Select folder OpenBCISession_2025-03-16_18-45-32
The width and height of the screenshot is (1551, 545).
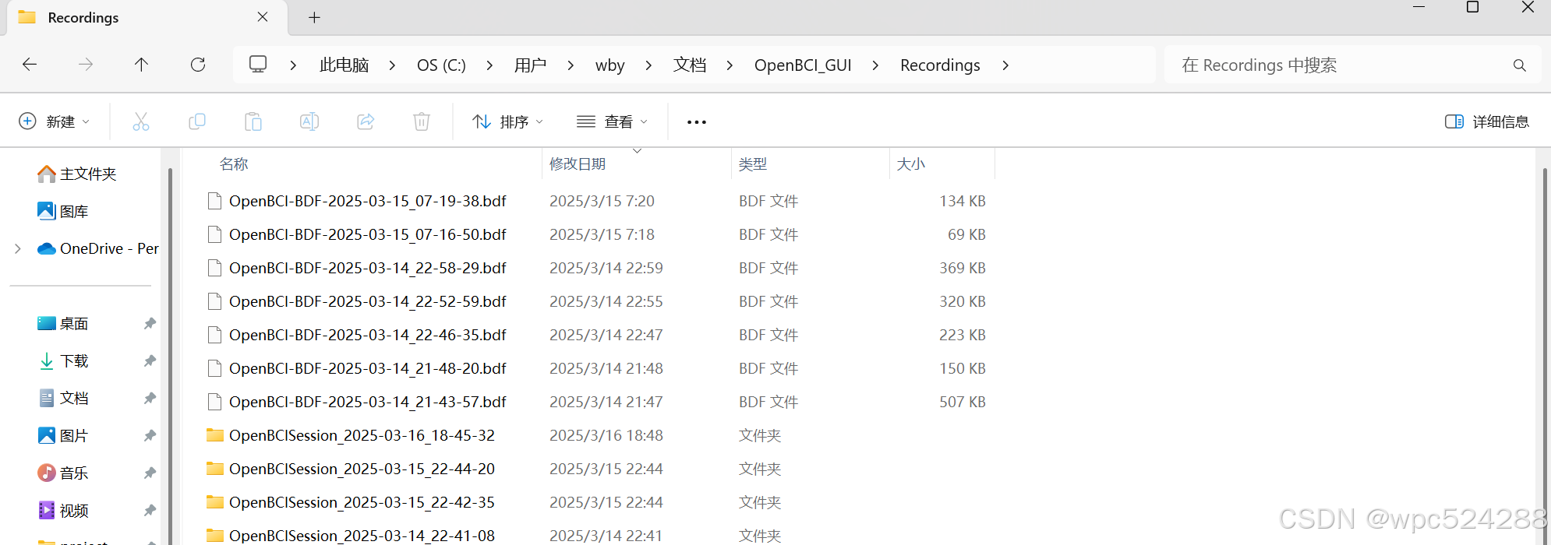pos(362,435)
